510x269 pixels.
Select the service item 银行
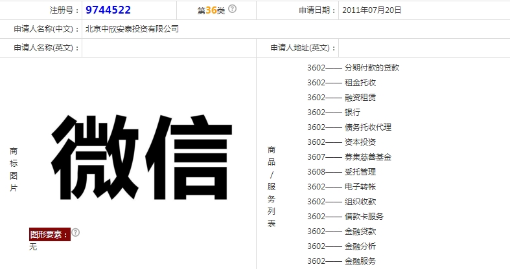(x=353, y=113)
